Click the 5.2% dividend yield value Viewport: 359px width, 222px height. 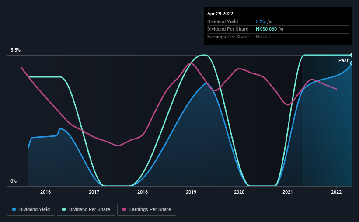pos(261,21)
